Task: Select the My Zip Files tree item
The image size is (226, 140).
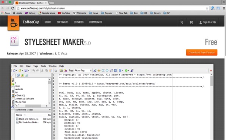Action: [21, 102]
